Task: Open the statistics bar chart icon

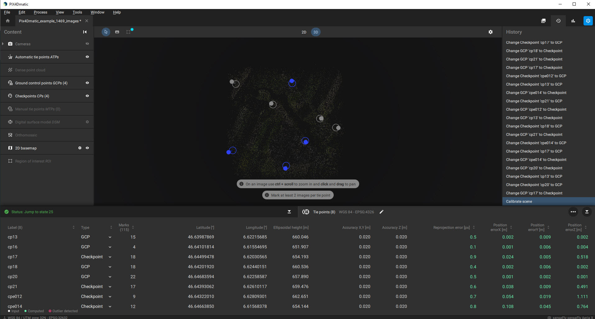Action: [x=573, y=21]
